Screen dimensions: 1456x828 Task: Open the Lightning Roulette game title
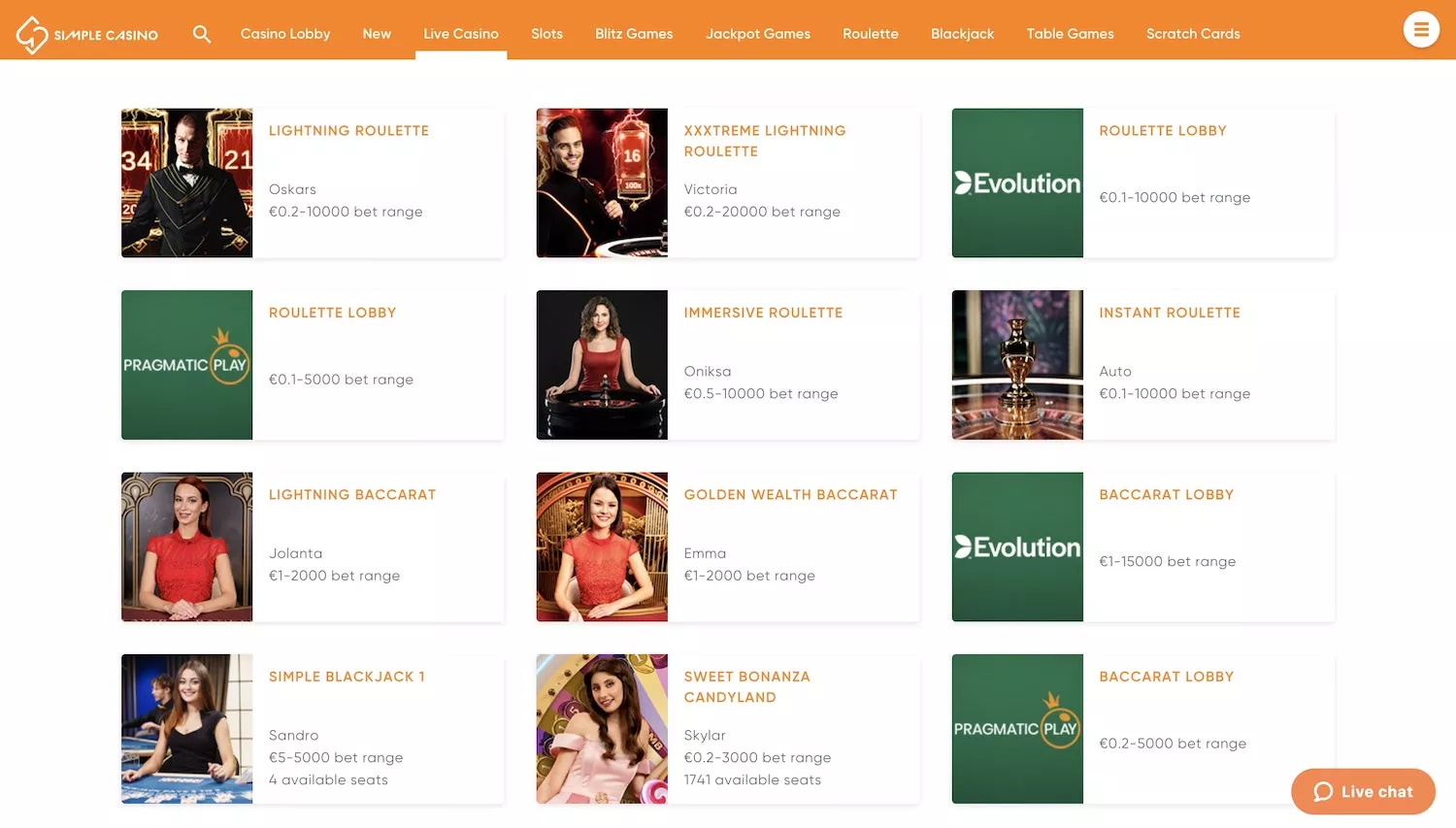[x=348, y=131]
